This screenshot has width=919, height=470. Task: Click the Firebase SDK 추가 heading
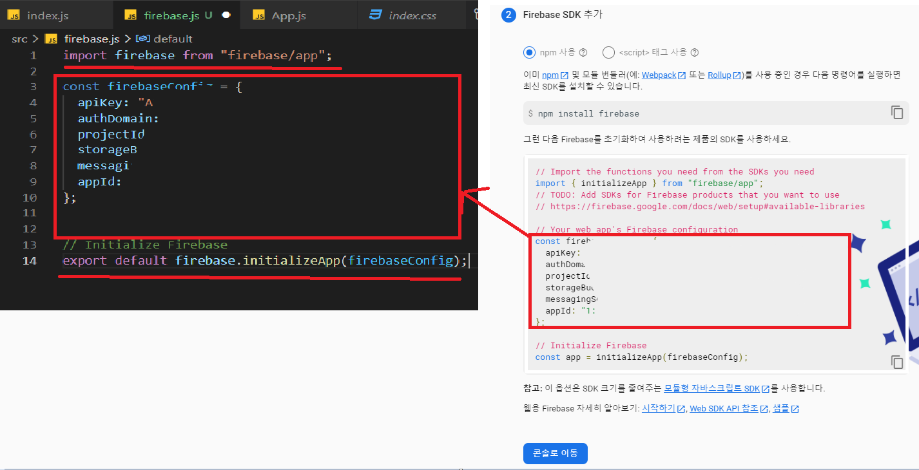click(x=561, y=15)
